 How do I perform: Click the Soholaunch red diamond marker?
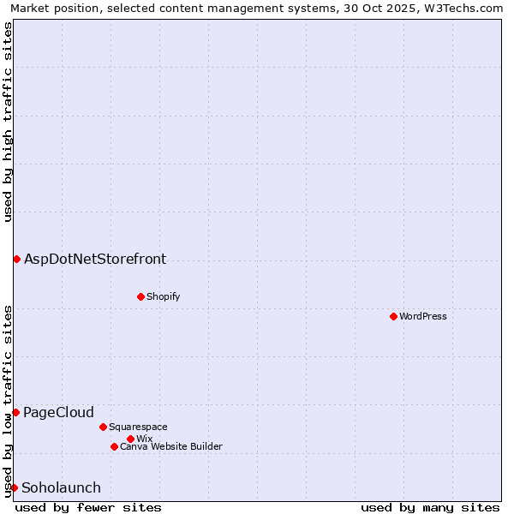[14, 487]
